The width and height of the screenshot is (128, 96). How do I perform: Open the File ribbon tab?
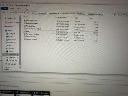point(5,8)
